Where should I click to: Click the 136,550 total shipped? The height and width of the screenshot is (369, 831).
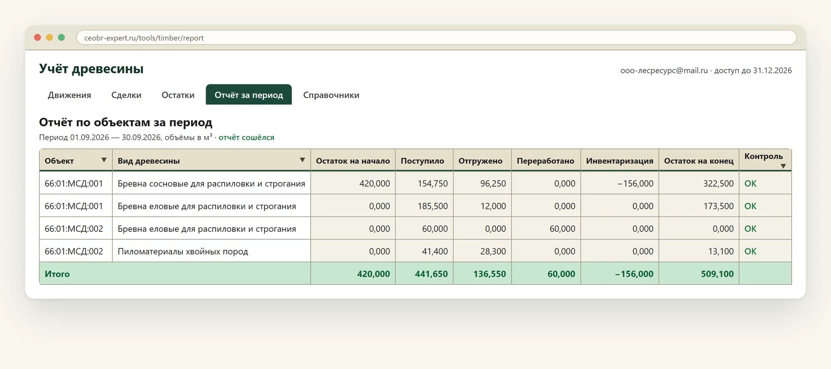point(489,274)
